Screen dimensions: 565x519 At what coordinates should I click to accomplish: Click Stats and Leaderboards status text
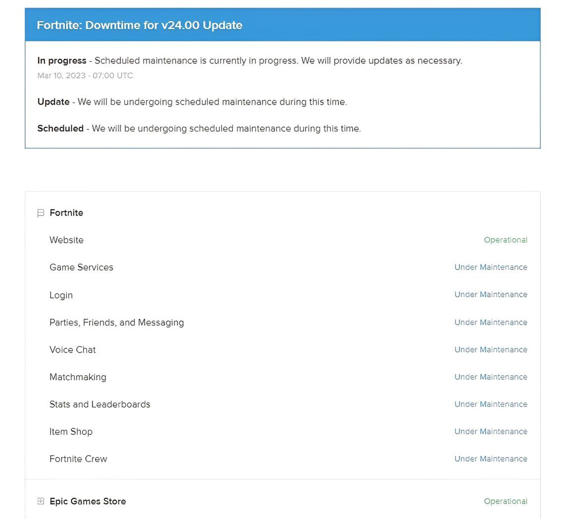pos(491,404)
